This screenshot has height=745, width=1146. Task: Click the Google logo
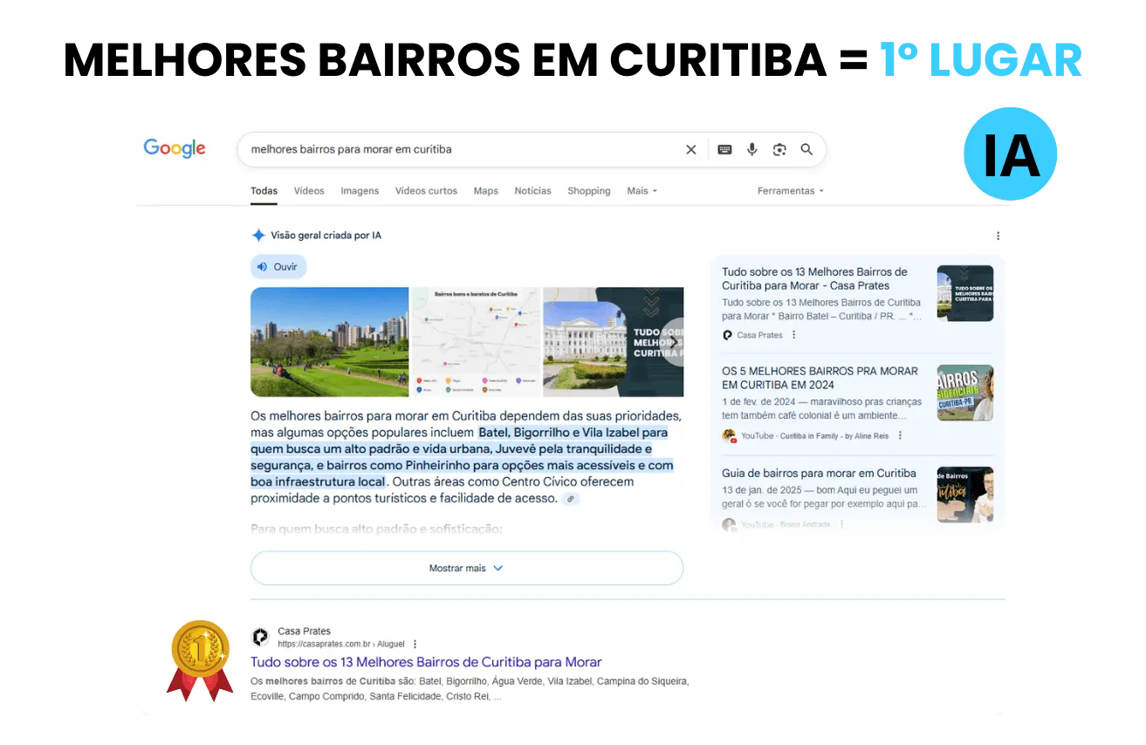[x=175, y=148]
